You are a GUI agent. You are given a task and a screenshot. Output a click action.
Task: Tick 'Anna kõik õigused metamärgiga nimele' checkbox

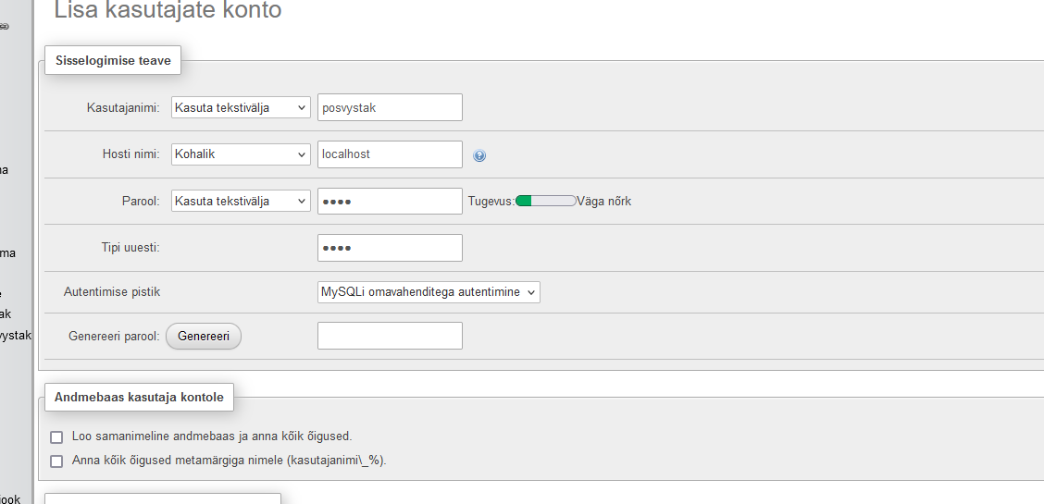[56, 461]
